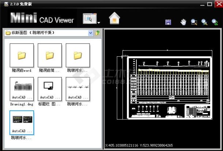Activate the zoom window tool
Image resolution: width=223 pixels, height=151 pixels.
[194, 22]
